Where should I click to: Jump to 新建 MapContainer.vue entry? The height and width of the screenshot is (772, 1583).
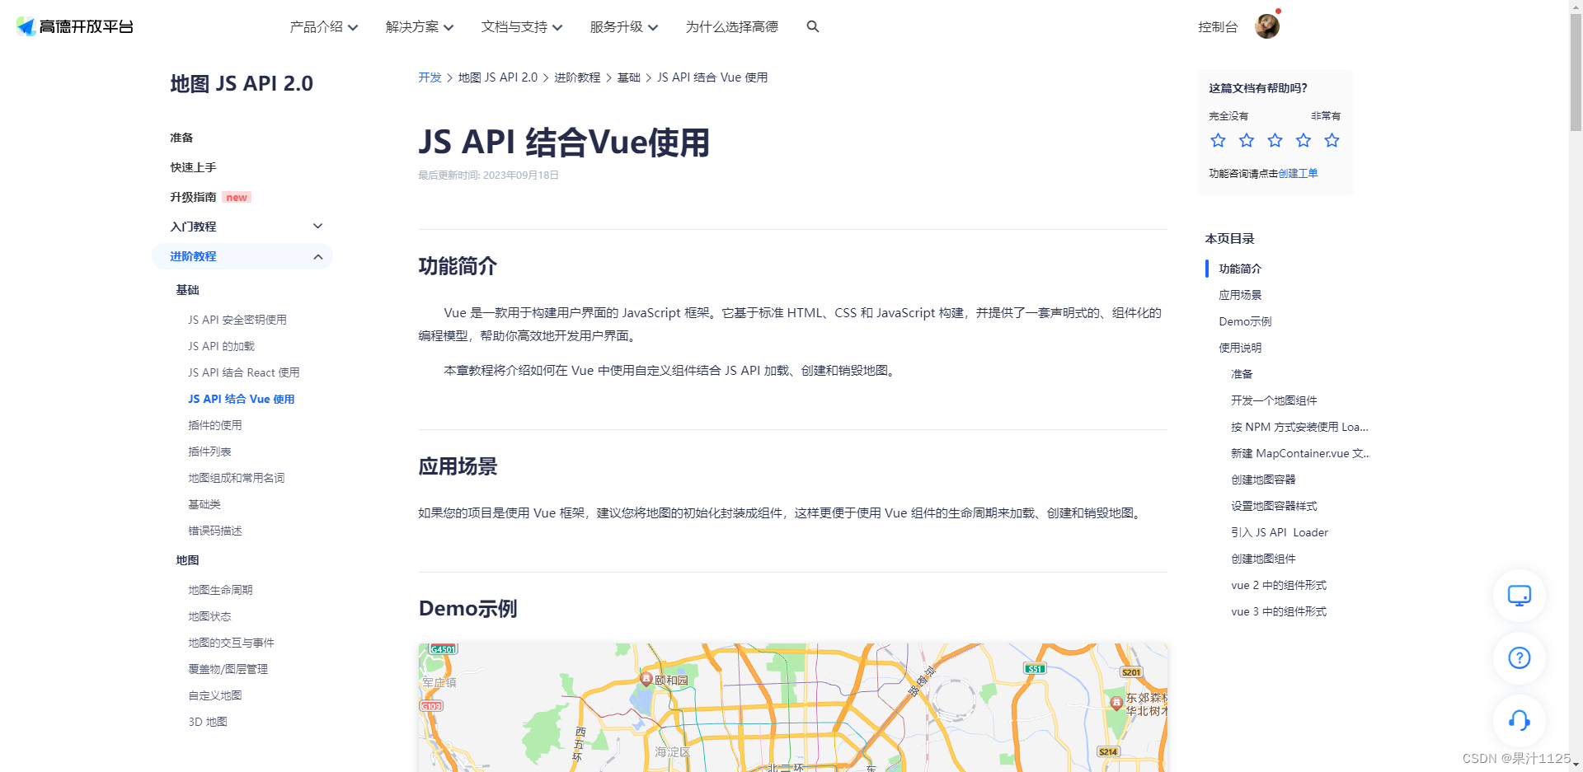(x=1300, y=453)
